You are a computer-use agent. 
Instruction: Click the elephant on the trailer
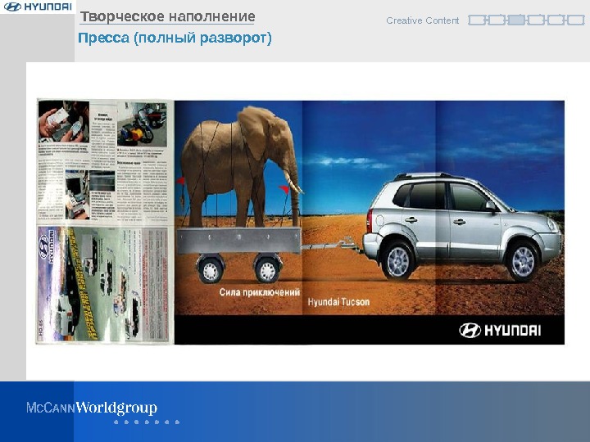click(241, 165)
